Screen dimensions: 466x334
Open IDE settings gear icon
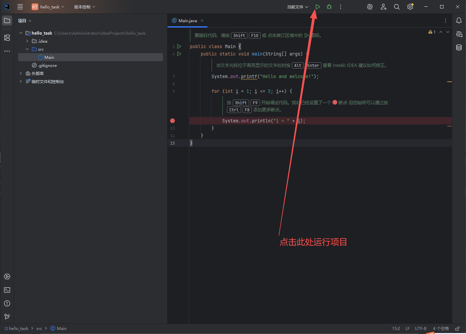pyautogui.click(x=410, y=7)
